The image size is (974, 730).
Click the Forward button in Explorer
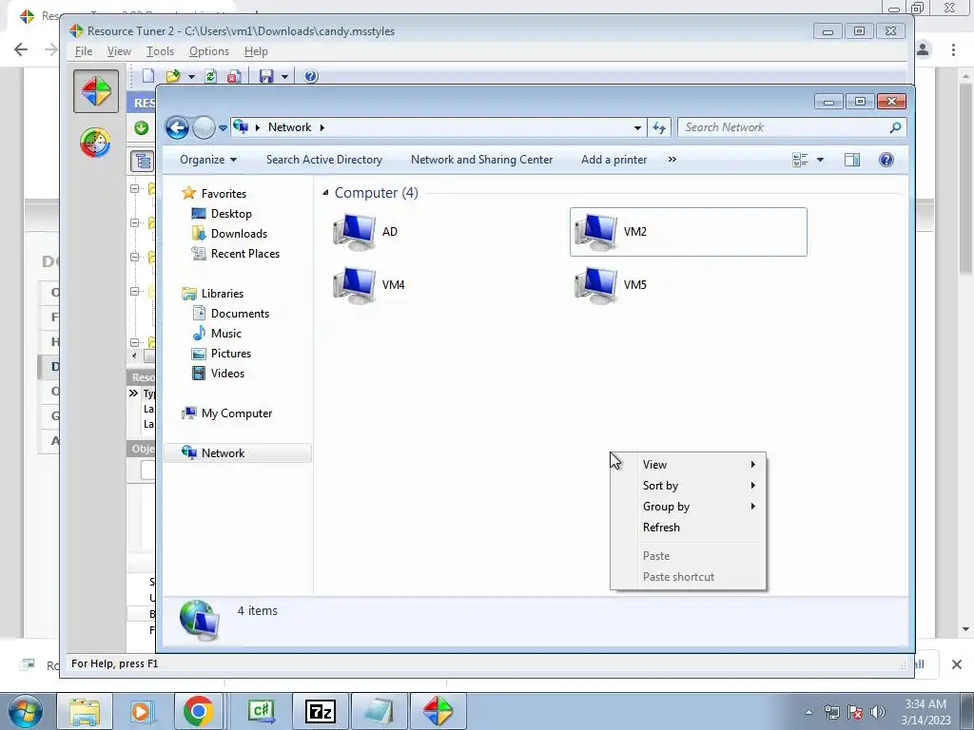[204, 128]
